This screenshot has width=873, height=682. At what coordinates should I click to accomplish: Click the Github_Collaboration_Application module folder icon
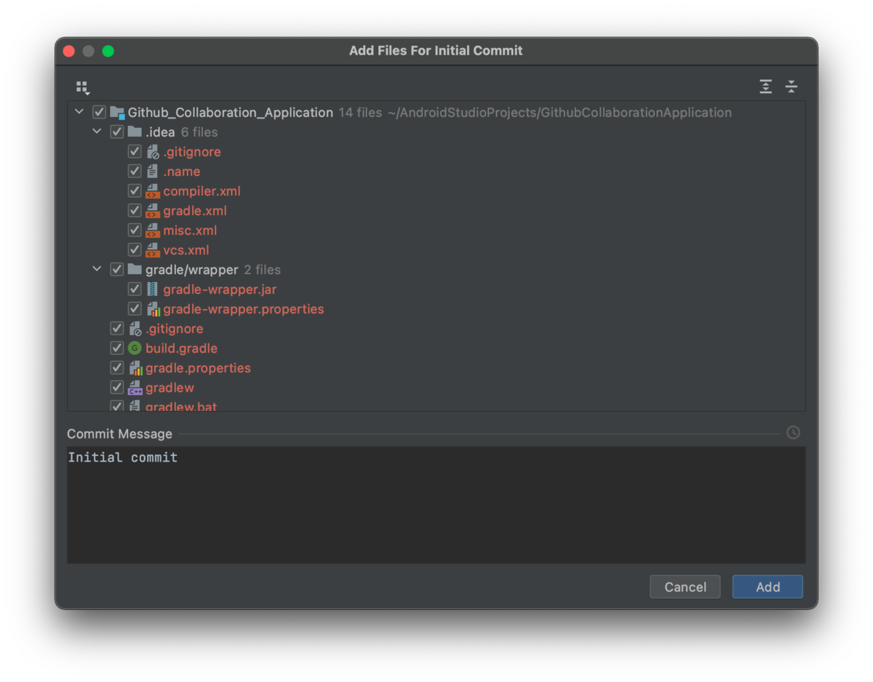tap(117, 113)
